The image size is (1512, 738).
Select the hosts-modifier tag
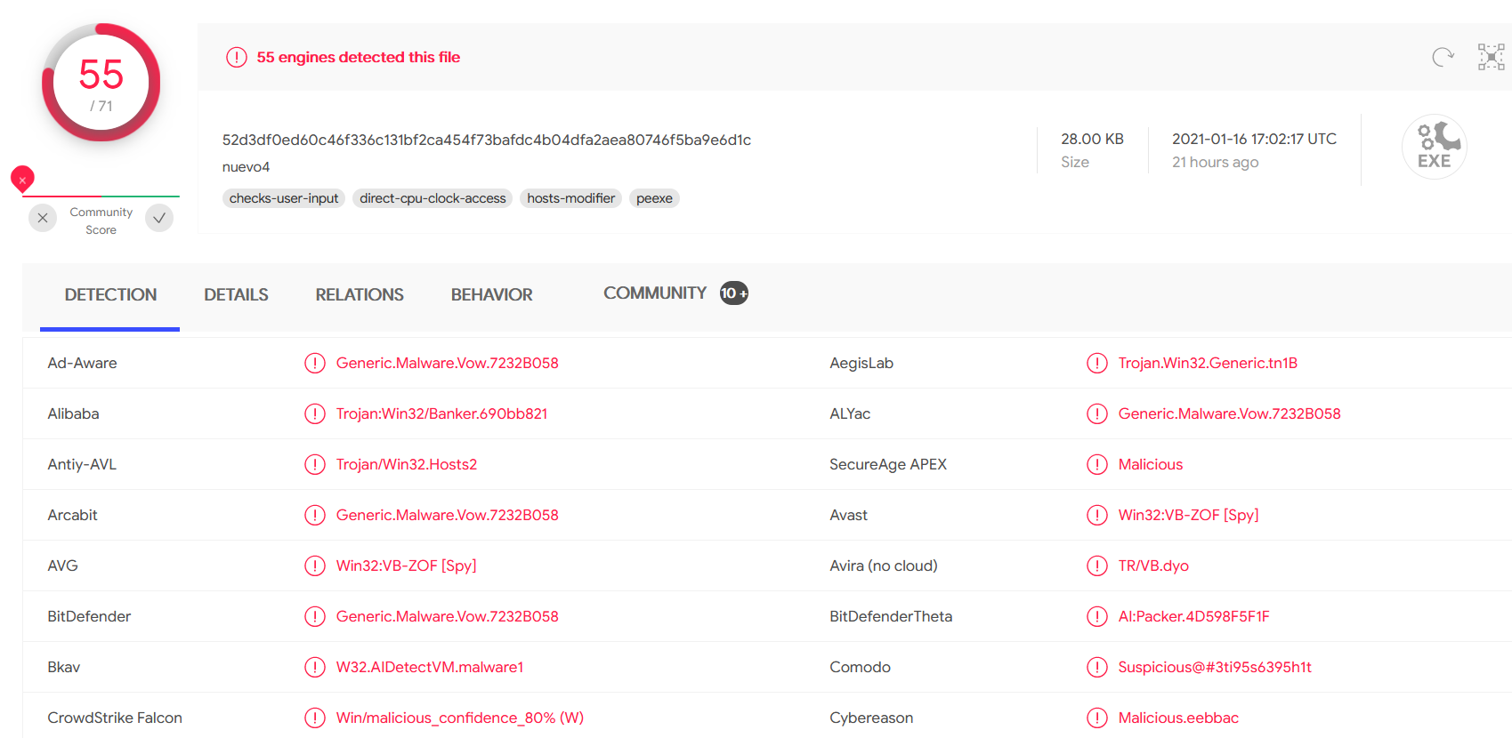coord(570,198)
